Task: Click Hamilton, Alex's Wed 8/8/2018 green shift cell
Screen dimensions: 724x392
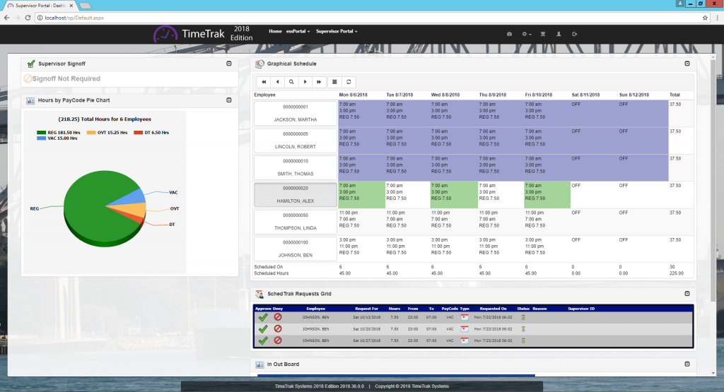Action: (454, 195)
